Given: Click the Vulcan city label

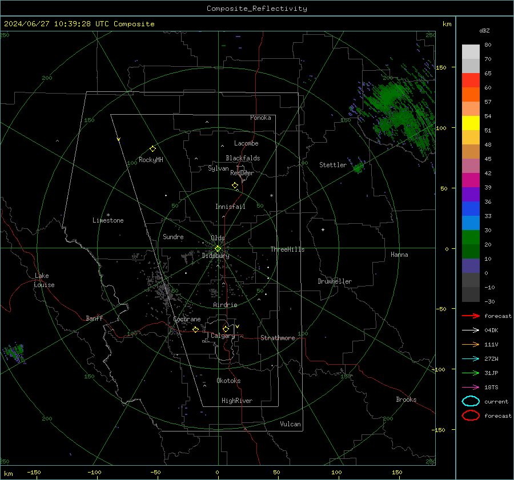Looking at the screenshot, I should tap(290, 424).
